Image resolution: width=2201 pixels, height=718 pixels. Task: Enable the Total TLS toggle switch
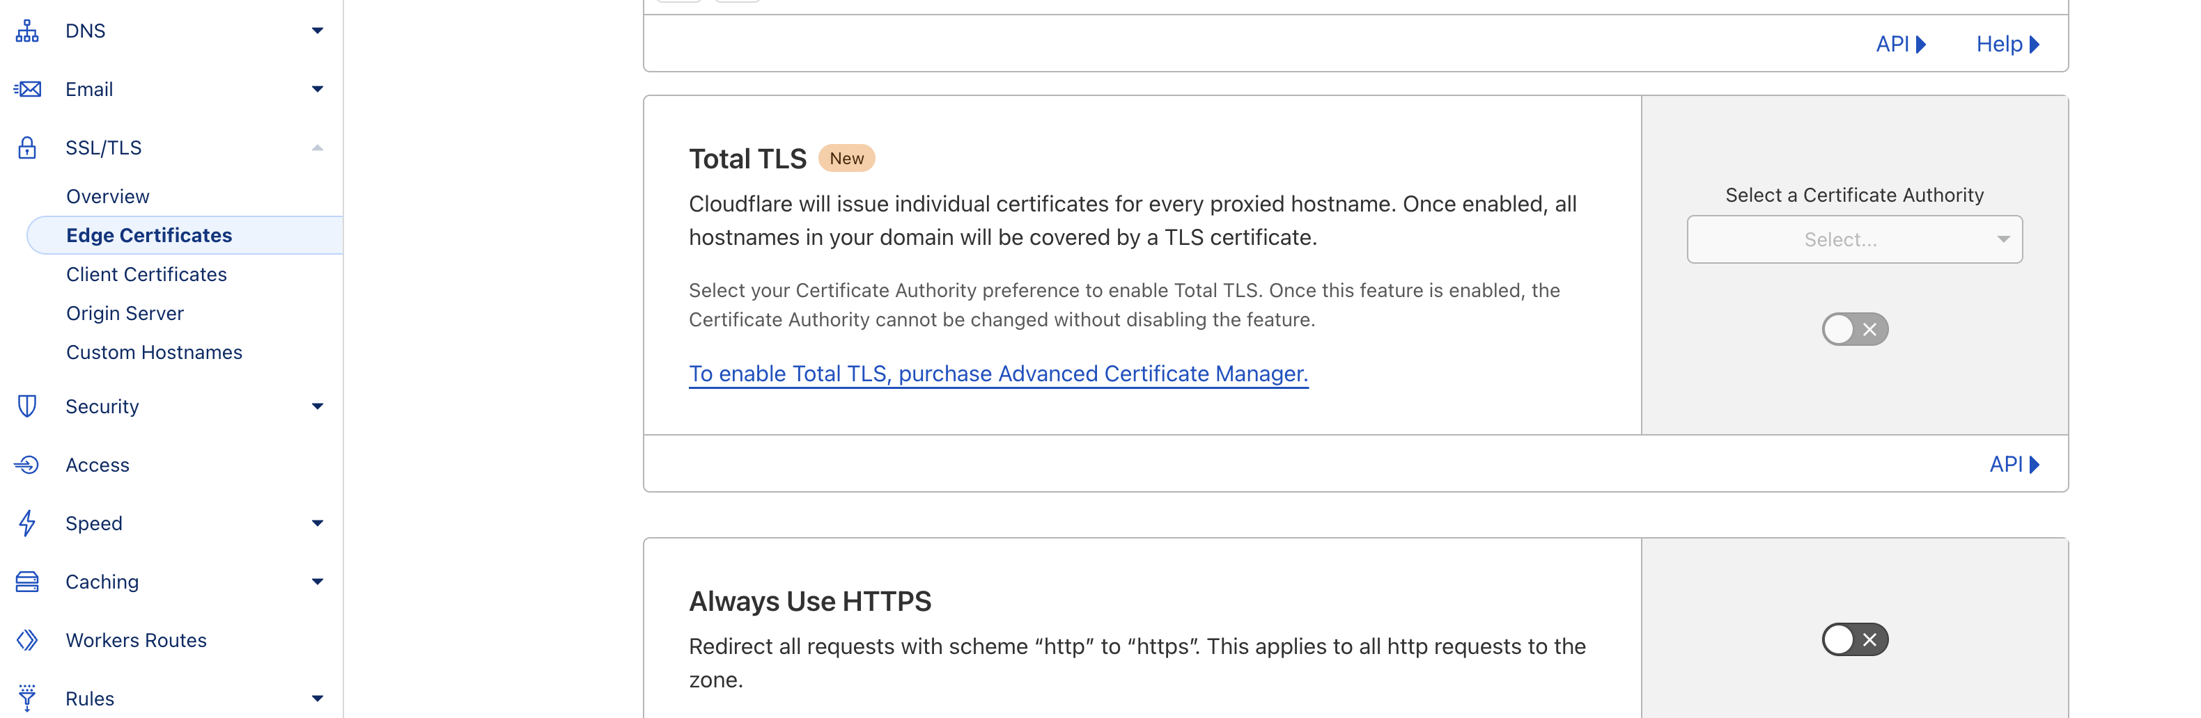click(1854, 330)
